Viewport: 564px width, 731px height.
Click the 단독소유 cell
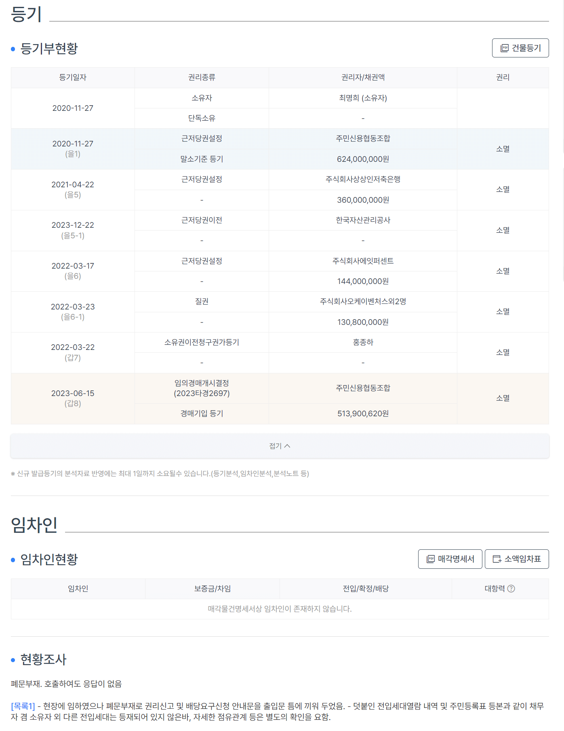tap(202, 118)
